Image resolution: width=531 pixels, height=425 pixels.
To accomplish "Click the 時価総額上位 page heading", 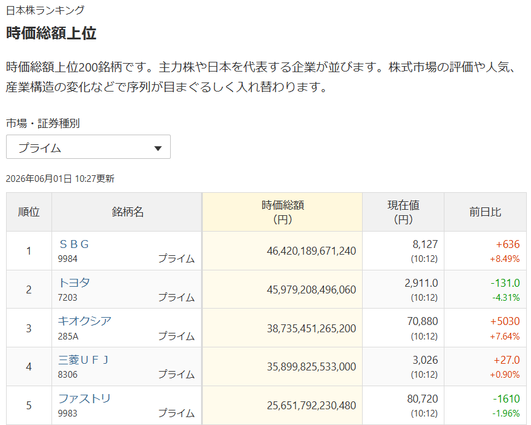I will click(x=51, y=33).
